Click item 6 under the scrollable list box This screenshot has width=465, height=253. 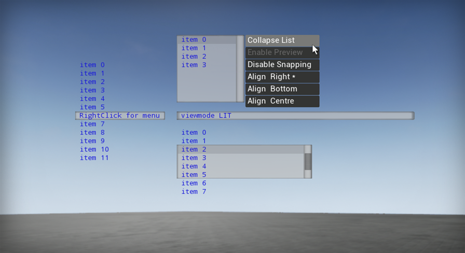pos(194,184)
